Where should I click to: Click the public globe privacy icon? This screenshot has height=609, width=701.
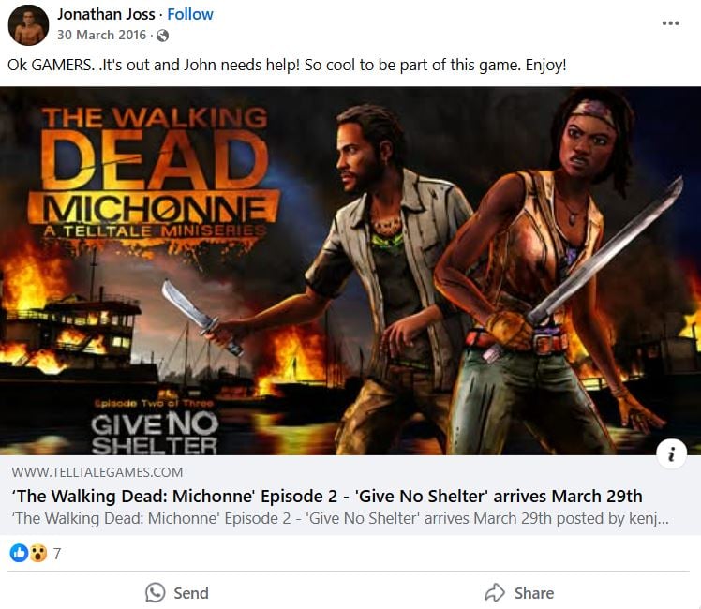[x=162, y=36]
